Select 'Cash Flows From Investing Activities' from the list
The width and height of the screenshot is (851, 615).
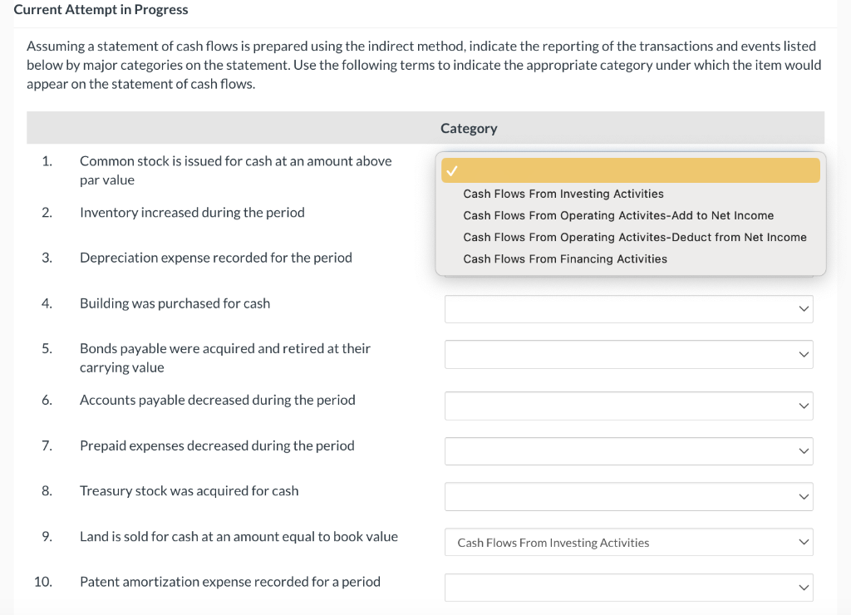click(x=563, y=194)
